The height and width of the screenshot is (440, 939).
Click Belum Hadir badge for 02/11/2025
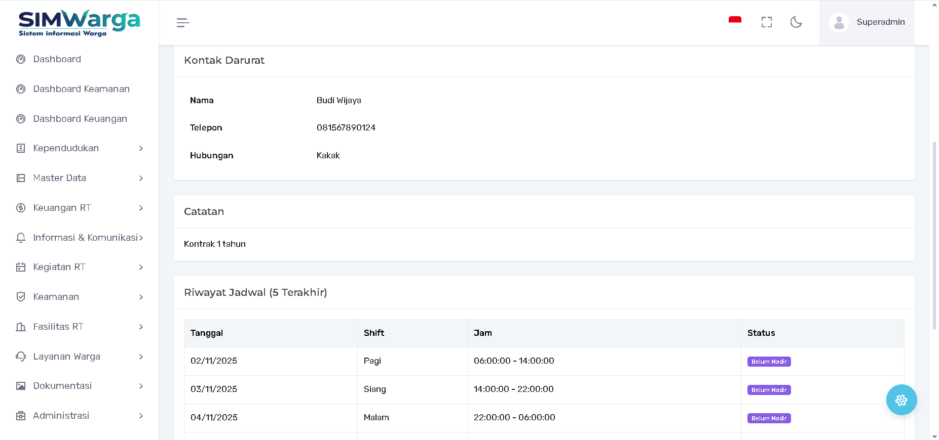tap(769, 362)
